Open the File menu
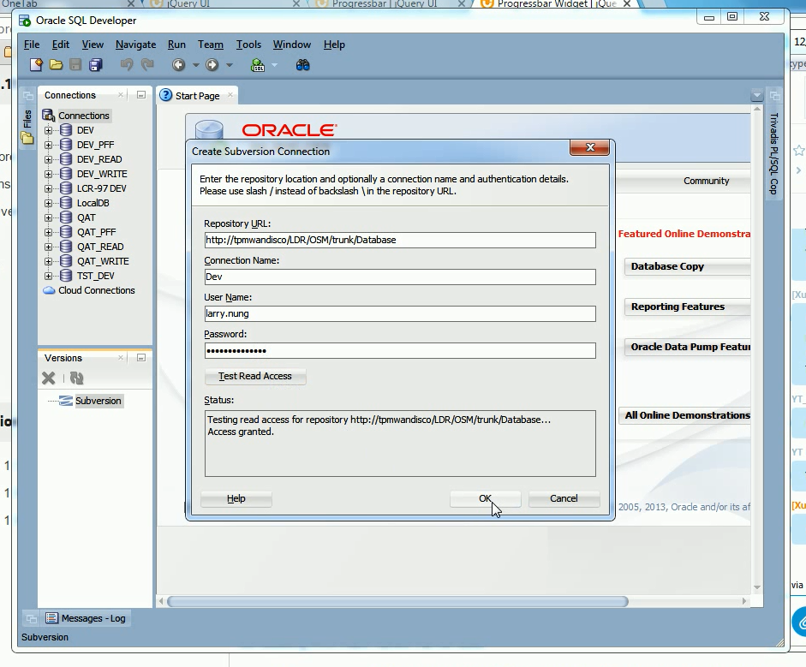This screenshot has height=667, width=806. coord(32,45)
